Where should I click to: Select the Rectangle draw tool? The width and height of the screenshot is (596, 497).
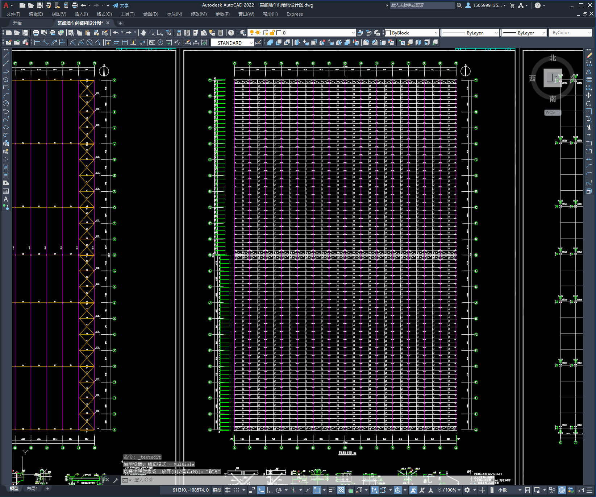click(6, 87)
